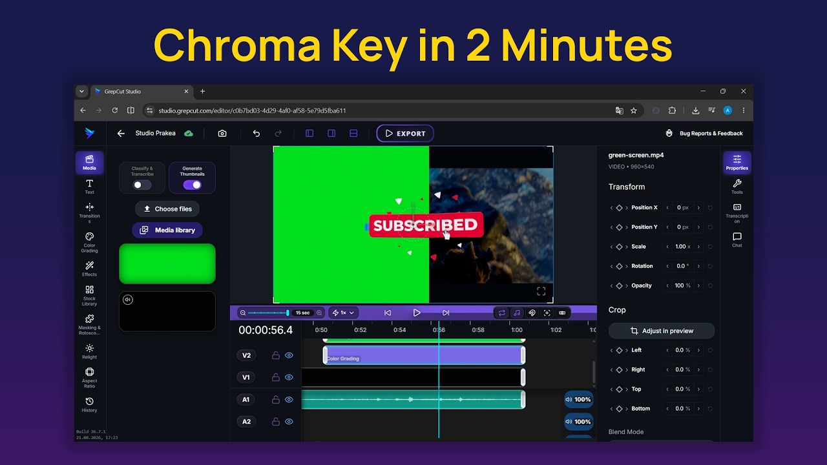The image size is (827, 465).
Task: Toggle the bottom timeline layout button
Action: point(353,134)
